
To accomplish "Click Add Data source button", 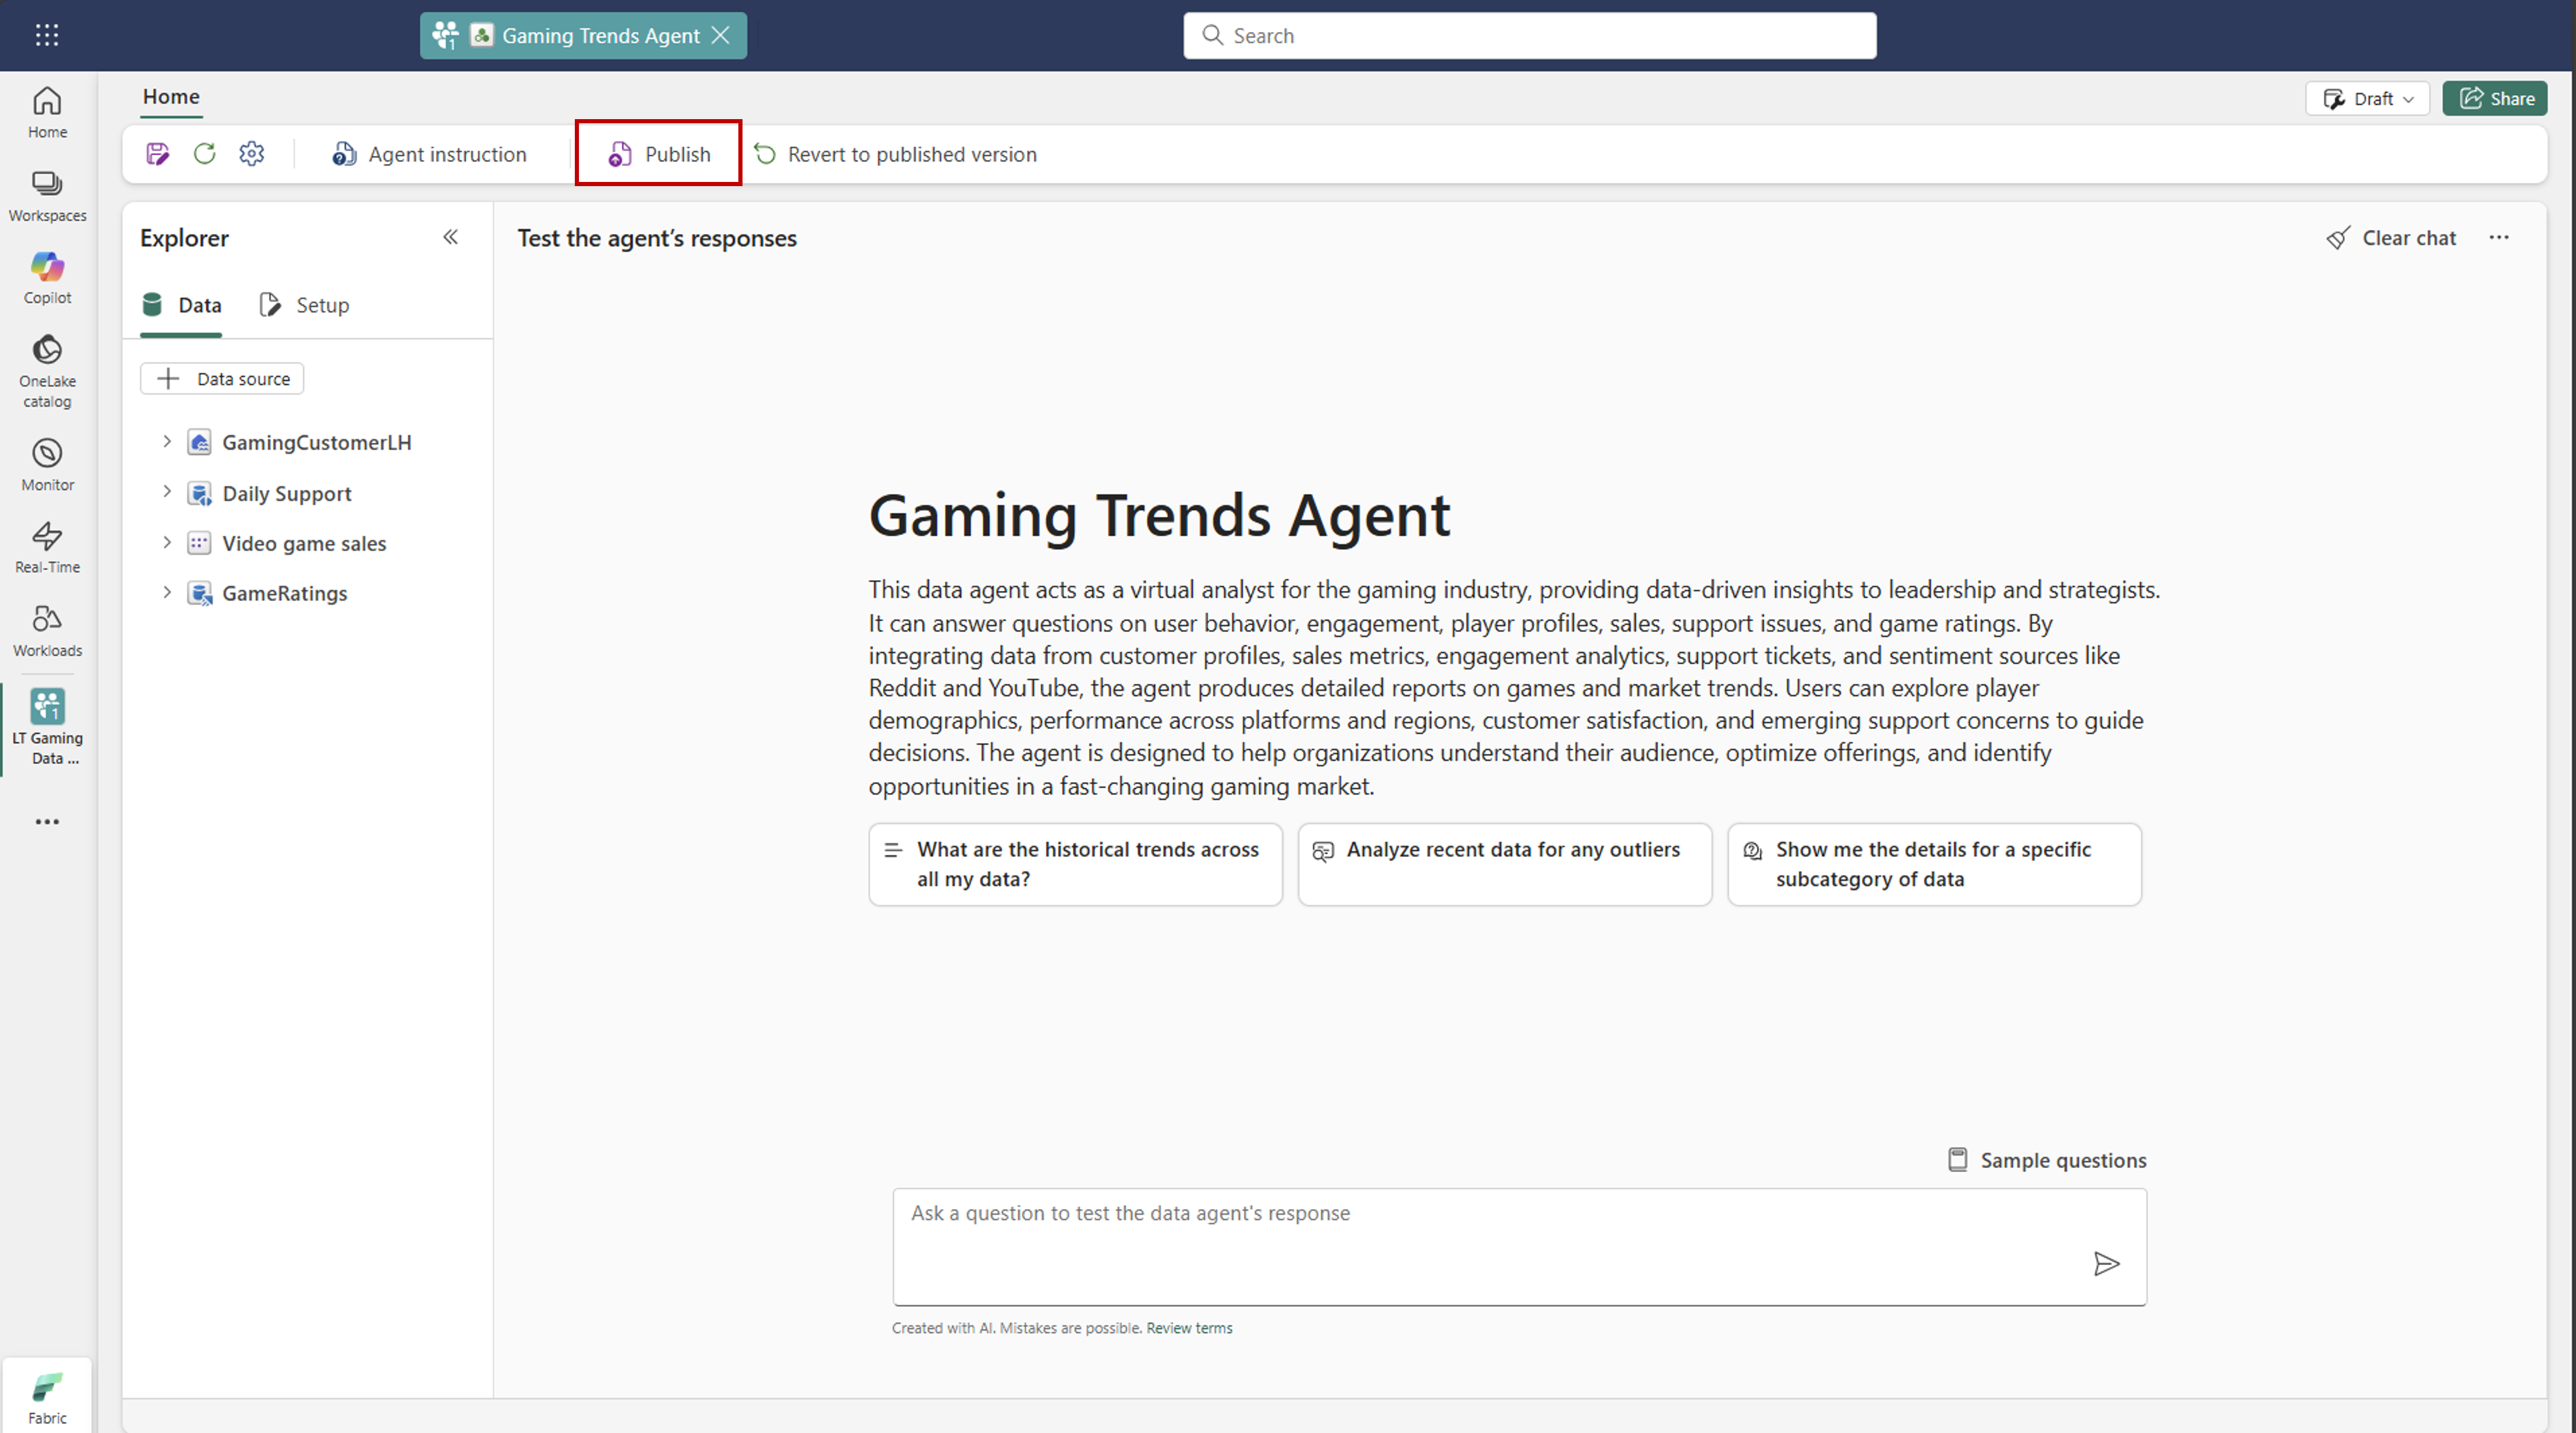I will (222, 379).
